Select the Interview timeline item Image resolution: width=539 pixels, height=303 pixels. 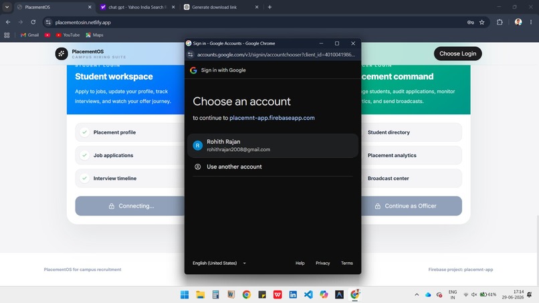(x=130, y=179)
